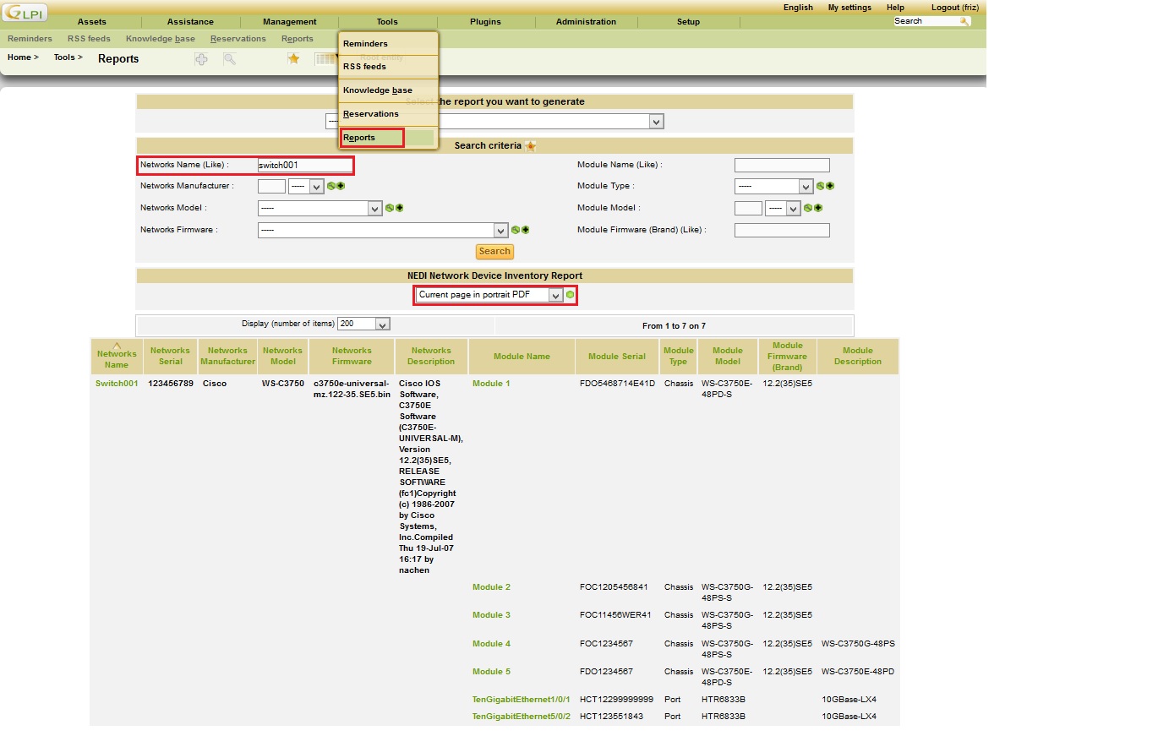Sort by Networks Serial column header
This screenshot has width=1158, height=747.
tap(170, 356)
